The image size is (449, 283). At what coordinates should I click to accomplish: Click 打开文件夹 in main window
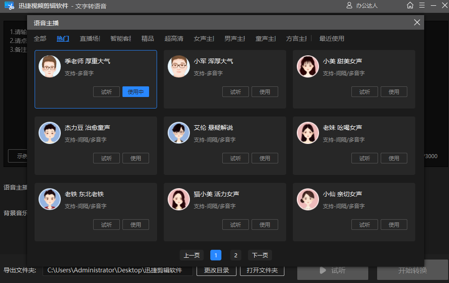(262, 271)
